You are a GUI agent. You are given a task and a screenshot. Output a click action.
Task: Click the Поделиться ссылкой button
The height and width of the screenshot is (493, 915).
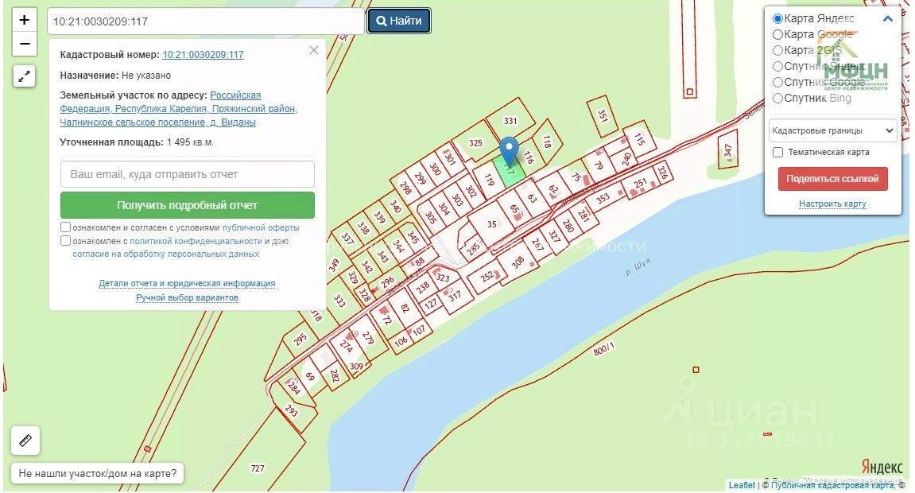click(x=832, y=179)
